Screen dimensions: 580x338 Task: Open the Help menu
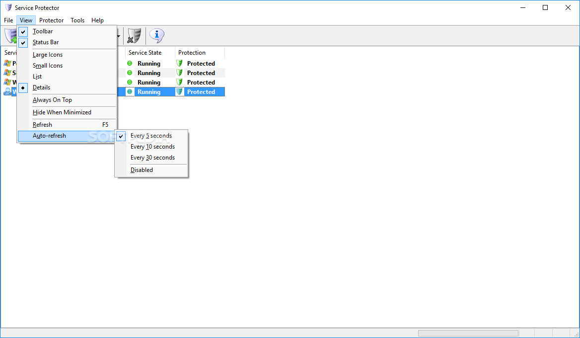click(97, 20)
